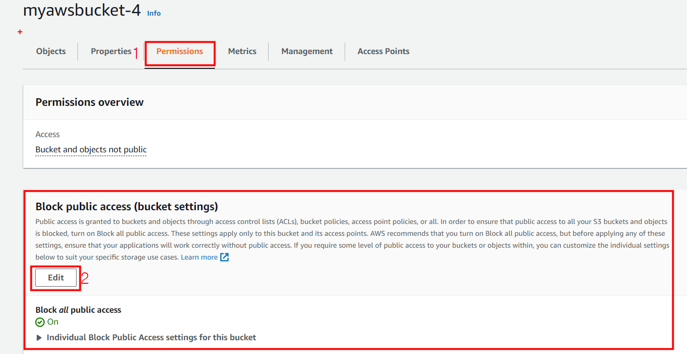The width and height of the screenshot is (687, 354).
Task: Click the Permissions overview heading
Action: [x=89, y=102]
